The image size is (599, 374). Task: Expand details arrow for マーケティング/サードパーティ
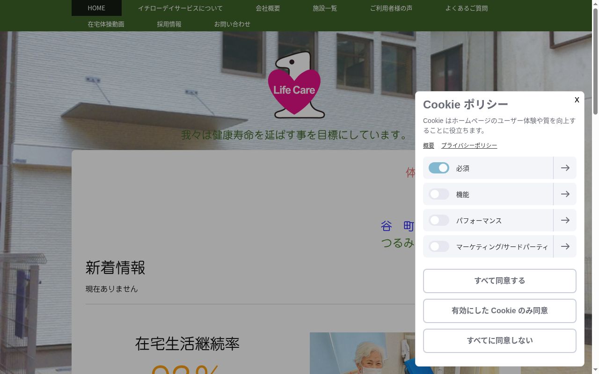[x=565, y=246]
